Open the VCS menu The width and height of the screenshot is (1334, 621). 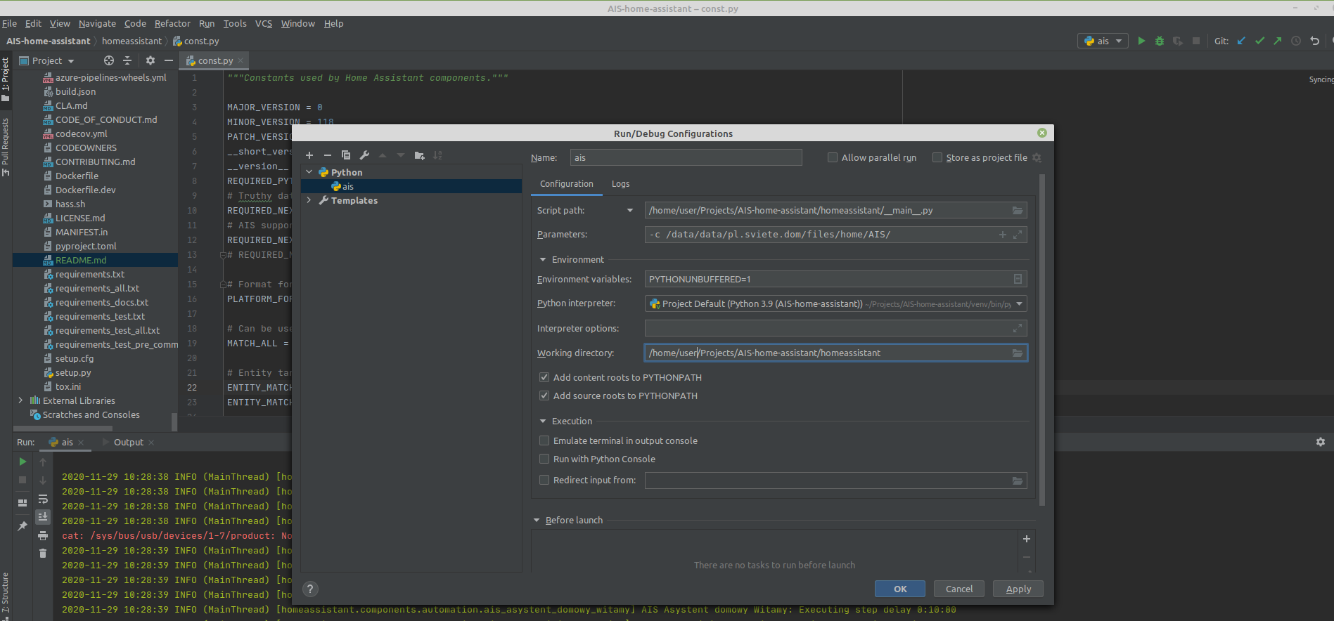264,23
